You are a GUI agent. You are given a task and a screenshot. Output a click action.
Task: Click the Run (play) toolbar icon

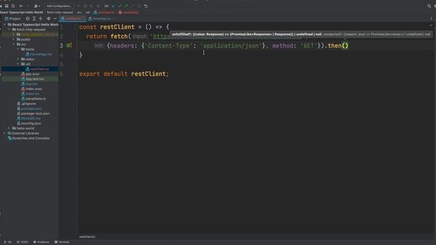(79, 6)
